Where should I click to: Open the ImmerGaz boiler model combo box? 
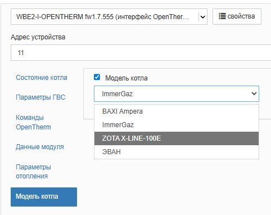(x=177, y=93)
